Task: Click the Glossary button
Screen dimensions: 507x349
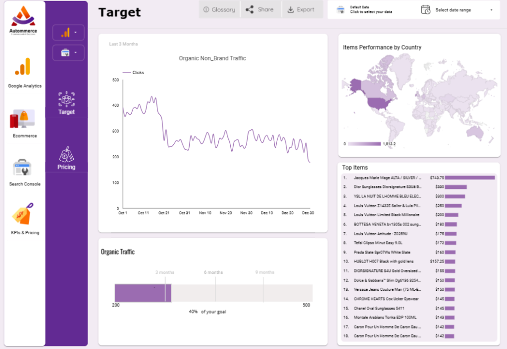Action: pyautogui.click(x=219, y=10)
